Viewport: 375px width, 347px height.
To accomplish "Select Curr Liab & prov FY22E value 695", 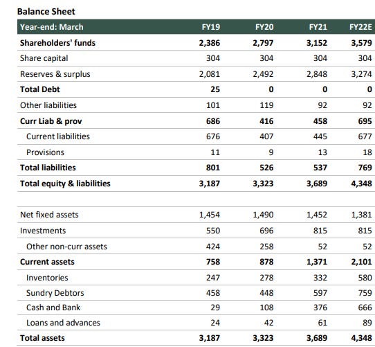I will [365, 121].
